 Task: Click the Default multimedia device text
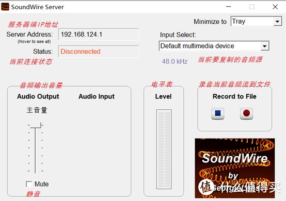coord(197,46)
